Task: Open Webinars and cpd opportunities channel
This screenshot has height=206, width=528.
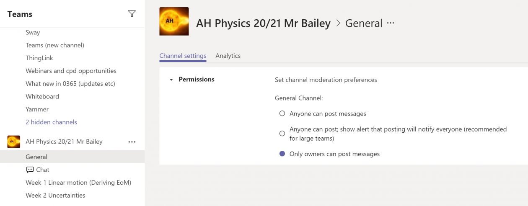Action: click(71, 71)
